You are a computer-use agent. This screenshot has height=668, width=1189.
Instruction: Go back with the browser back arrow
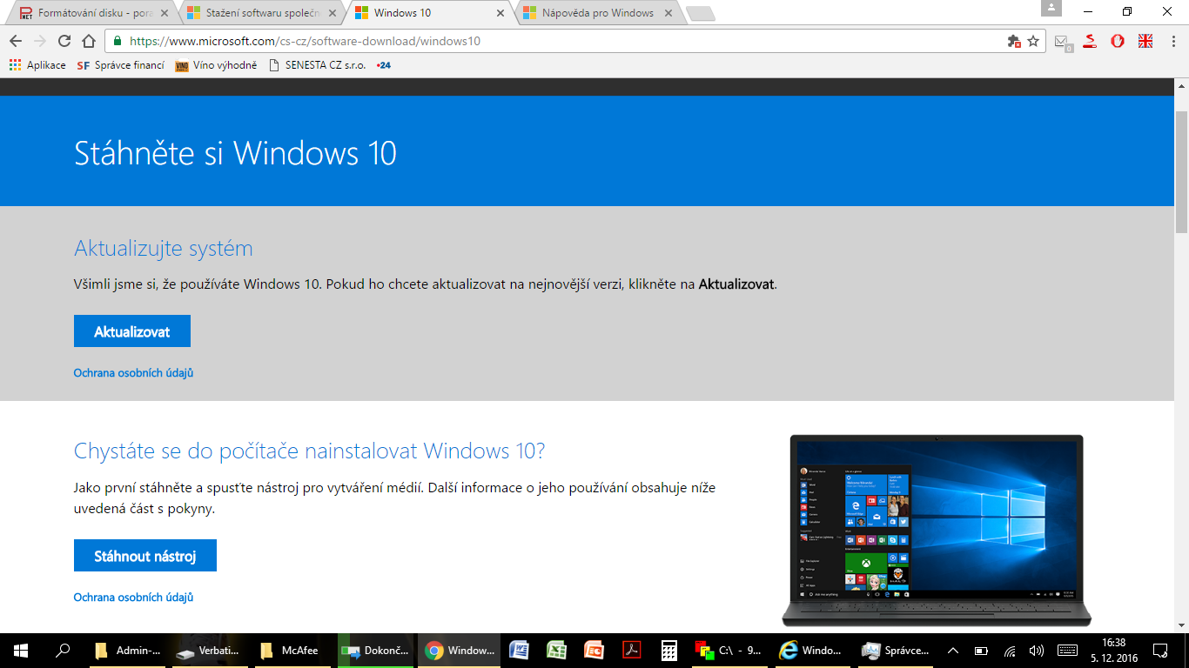click(16, 41)
